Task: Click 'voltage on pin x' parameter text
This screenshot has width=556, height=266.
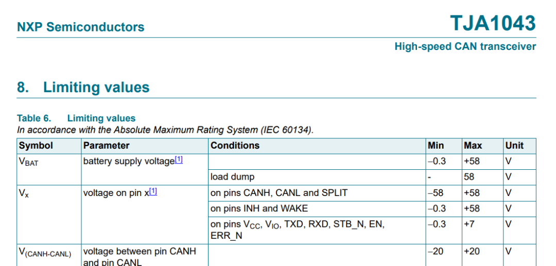Action: tap(116, 193)
